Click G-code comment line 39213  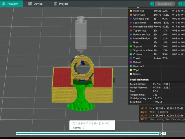tap(154, 112)
